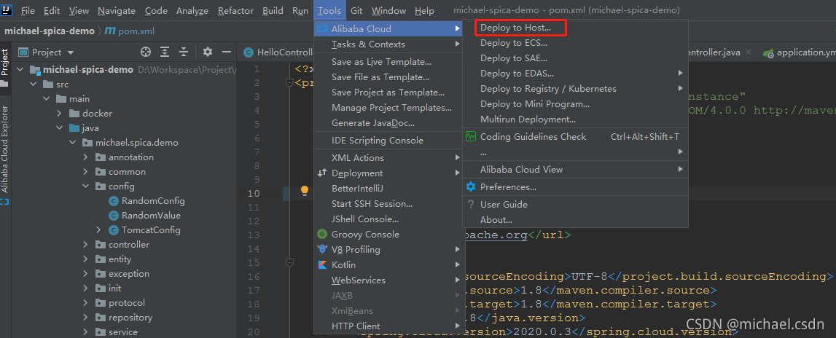The image size is (836, 338).
Task: Expand the docker folder arrow
Action: coord(59,114)
